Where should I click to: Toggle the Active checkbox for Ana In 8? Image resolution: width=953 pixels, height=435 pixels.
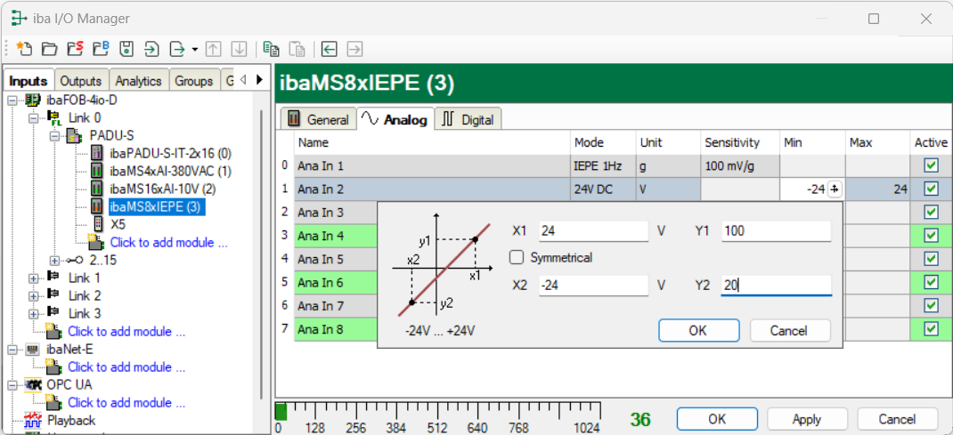pyautogui.click(x=931, y=328)
